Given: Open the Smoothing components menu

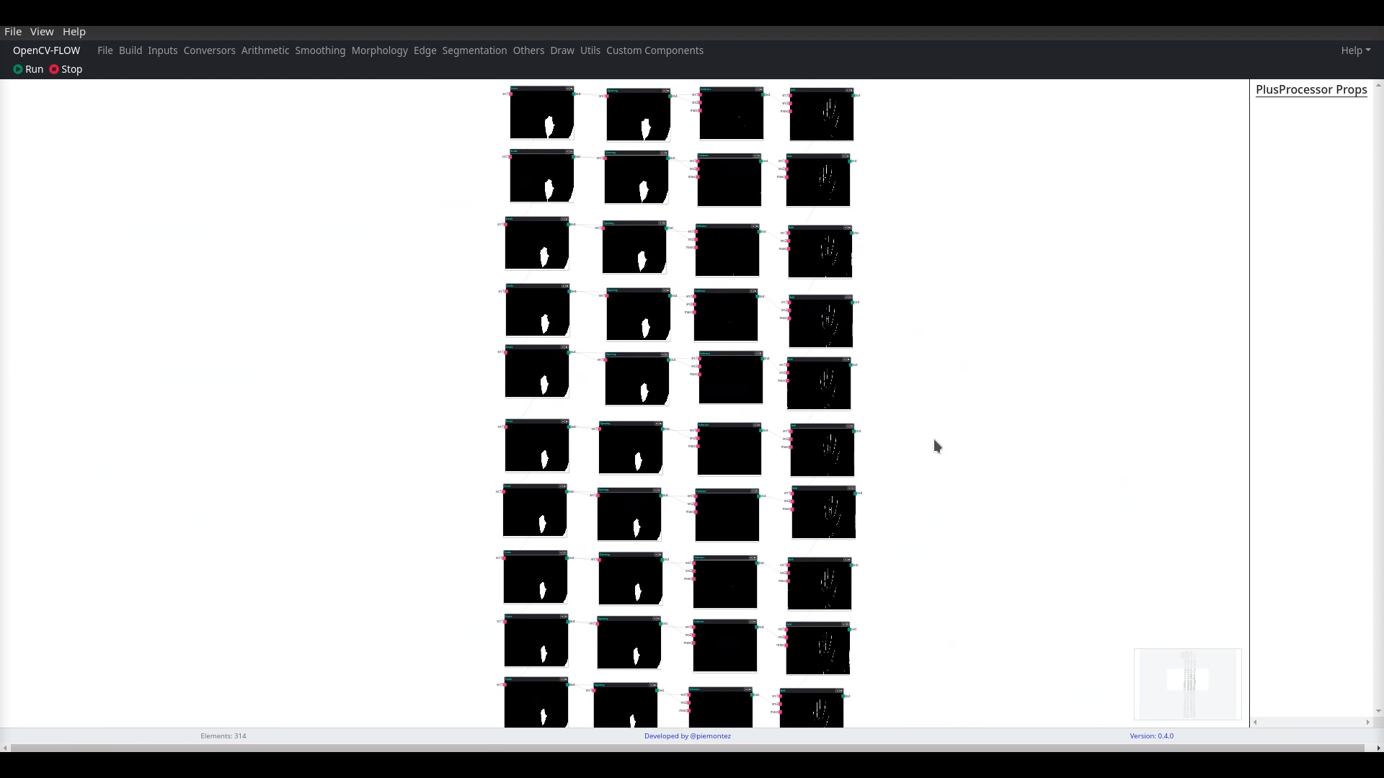Looking at the screenshot, I should tap(320, 50).
